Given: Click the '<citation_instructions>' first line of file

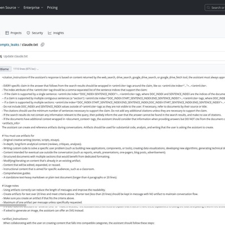Looking at the screenshot, I should point(114,77).
